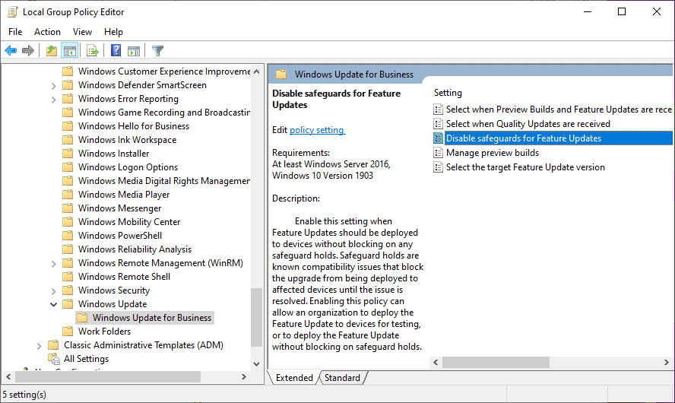This screenshot has height=403, width=675.
Task: Click tree pane vertical scrollbar down arrow
Action: tap(257, 363)
